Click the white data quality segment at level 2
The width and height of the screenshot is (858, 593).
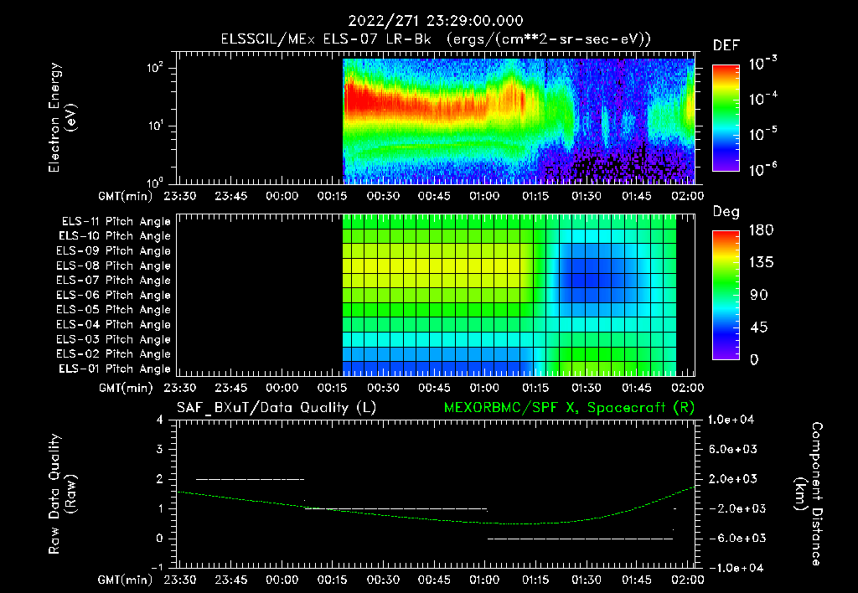point(250,479)
